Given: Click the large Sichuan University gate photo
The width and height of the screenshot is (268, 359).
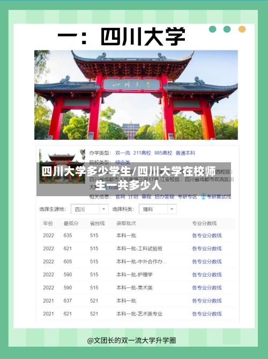Looking at the screenshot, I should tap(136, 95).
